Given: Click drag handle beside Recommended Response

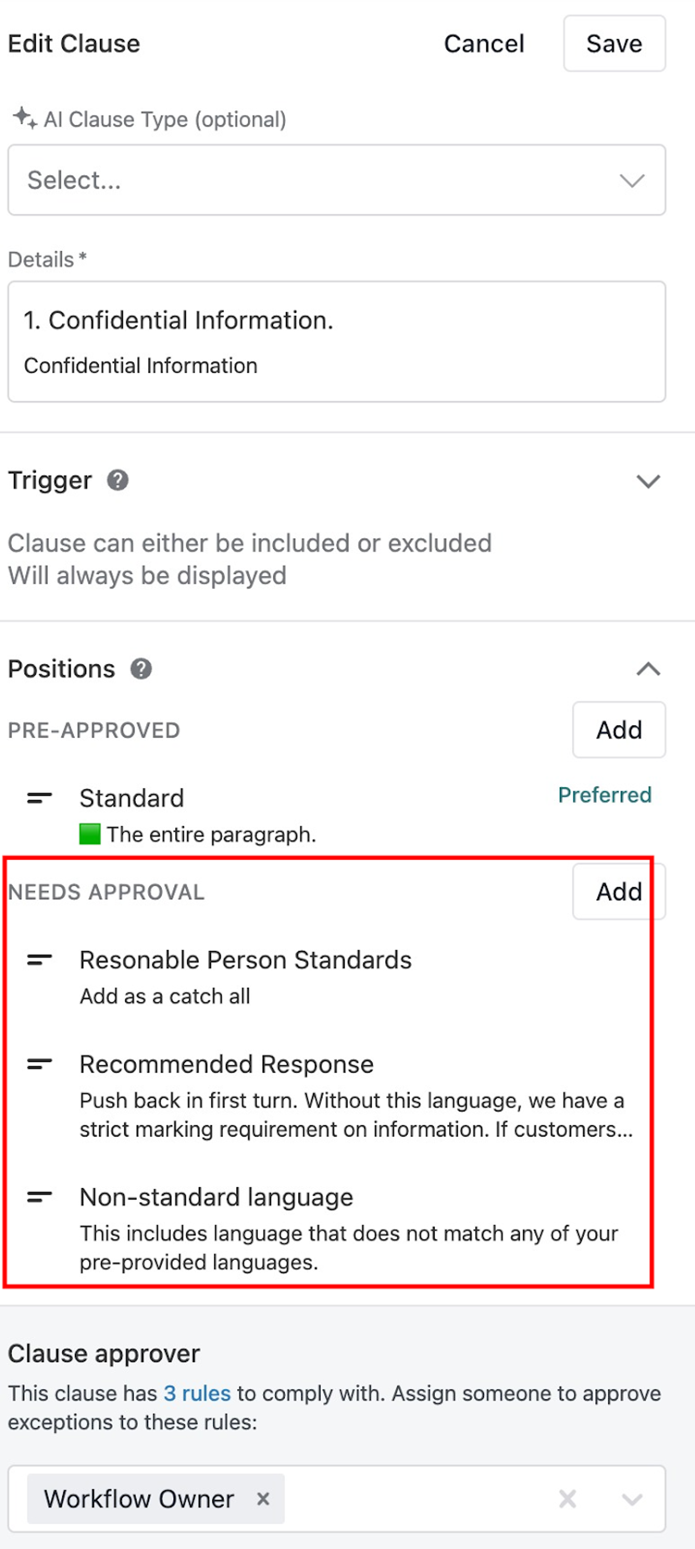Looking at the screenshot, I should pyautogui.click(x=39, y=1064).
